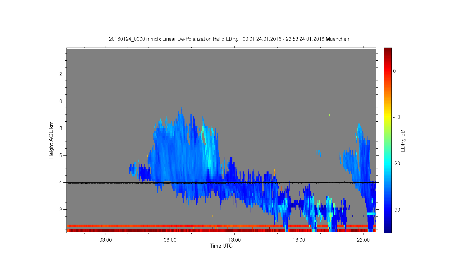Click the height tick label 8

coord(61,128)
